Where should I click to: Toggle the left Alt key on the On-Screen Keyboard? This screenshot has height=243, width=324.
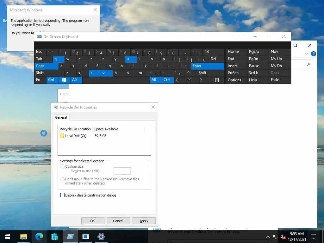tap(77, 80)
